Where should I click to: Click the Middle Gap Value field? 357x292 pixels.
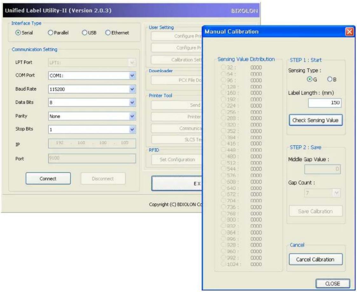coord(322,169)
